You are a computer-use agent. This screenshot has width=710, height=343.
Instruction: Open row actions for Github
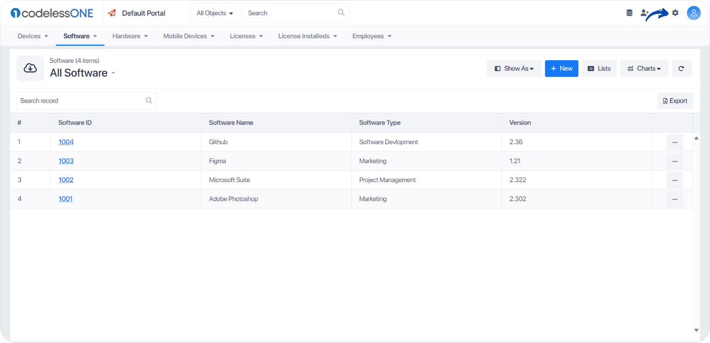675,142
